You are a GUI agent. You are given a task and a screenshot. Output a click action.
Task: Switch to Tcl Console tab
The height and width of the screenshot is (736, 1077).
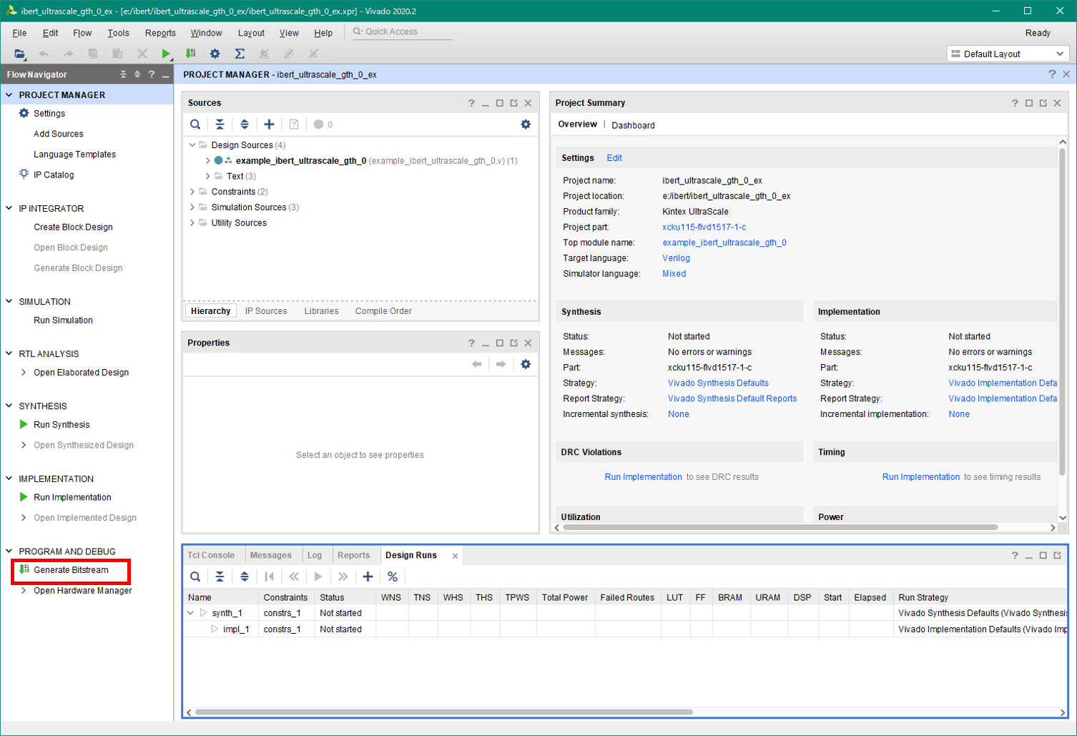211,555
